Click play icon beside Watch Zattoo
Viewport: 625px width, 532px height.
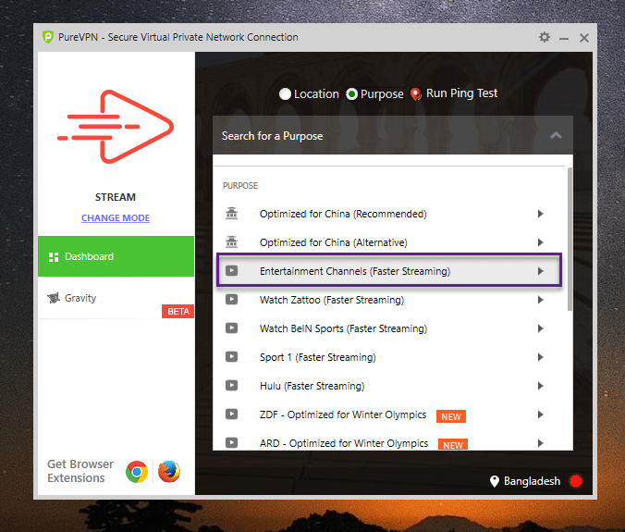tap(231, 300)
